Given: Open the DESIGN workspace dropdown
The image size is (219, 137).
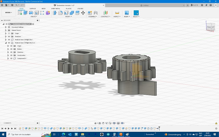Looking at the screenshot, I should (9, 13).
